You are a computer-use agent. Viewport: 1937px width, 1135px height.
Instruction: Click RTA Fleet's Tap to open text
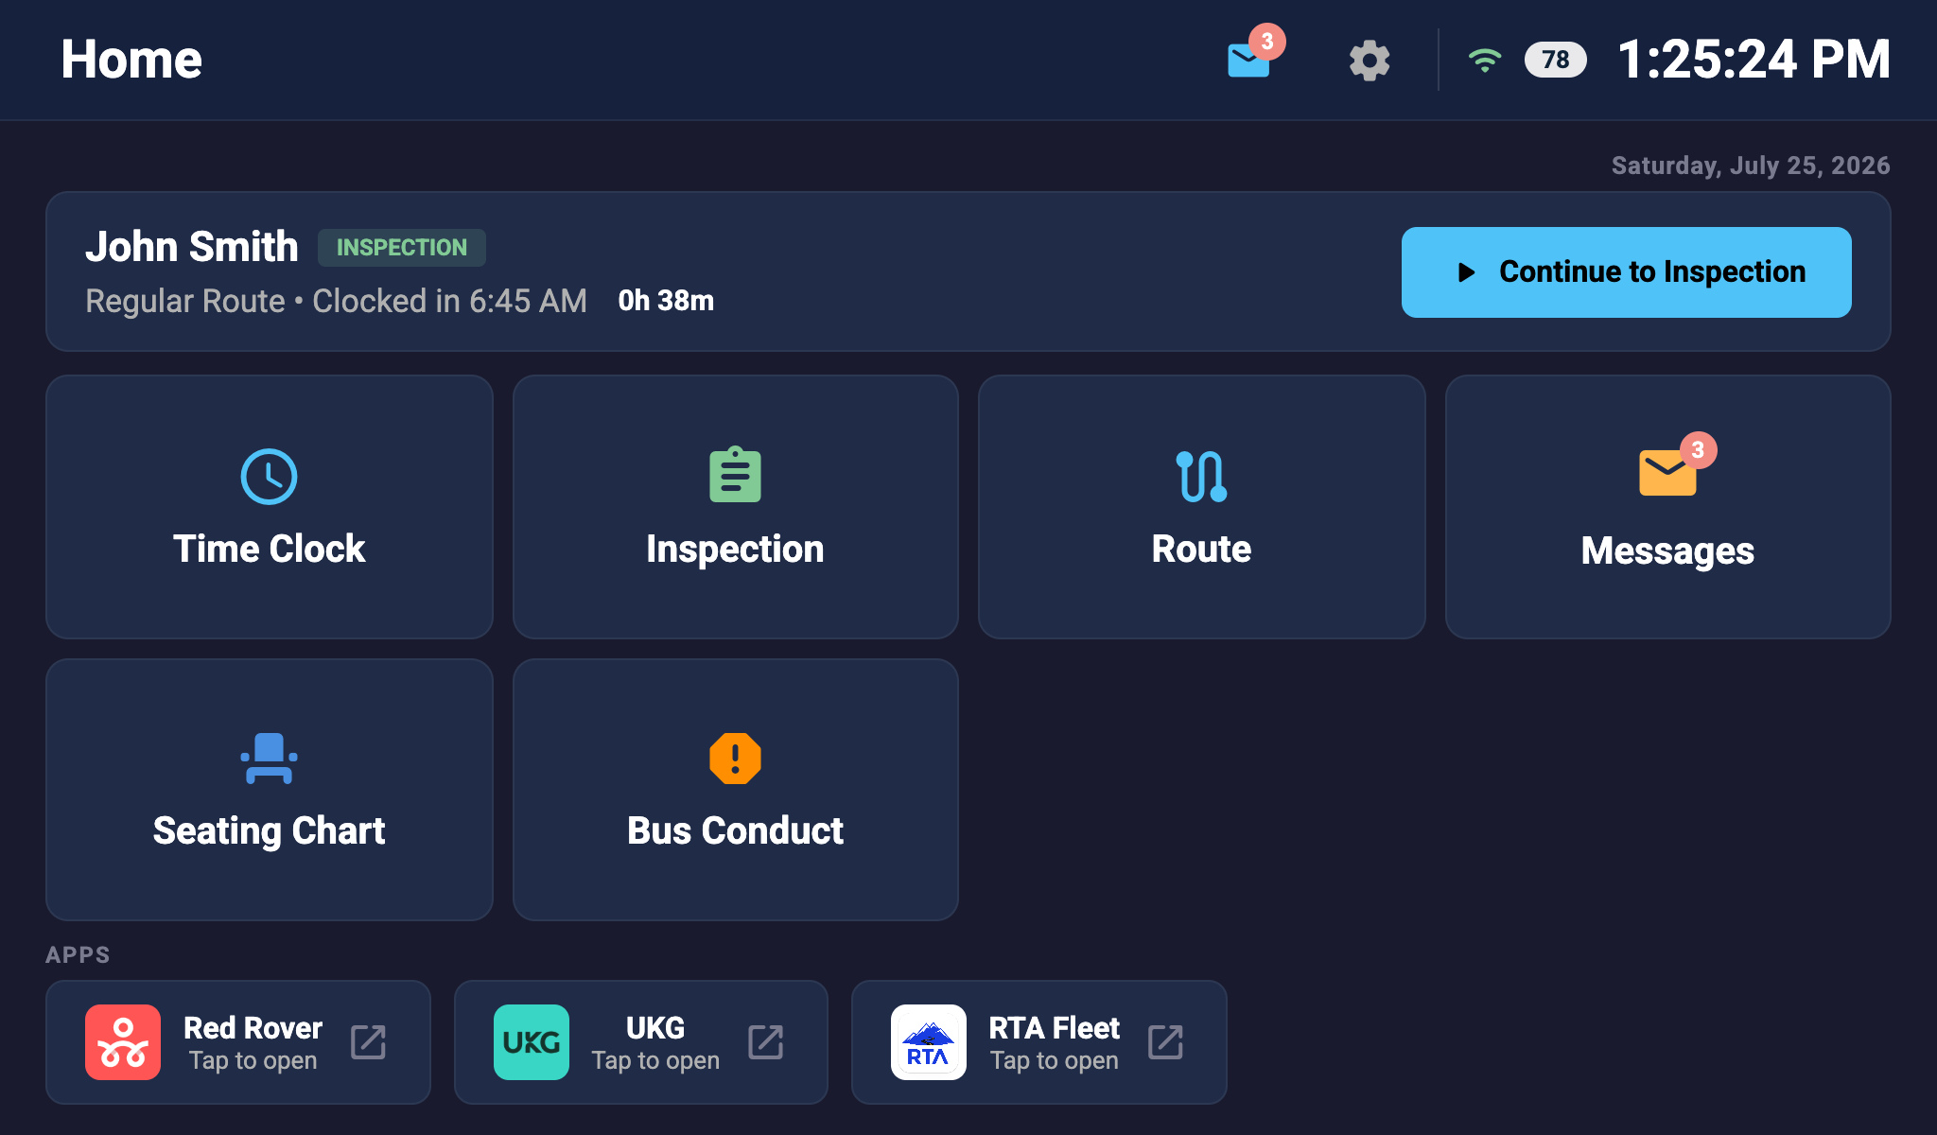[x=1055, y=1060]
